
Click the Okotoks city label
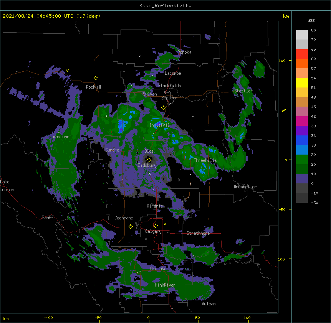coord(158,269)
